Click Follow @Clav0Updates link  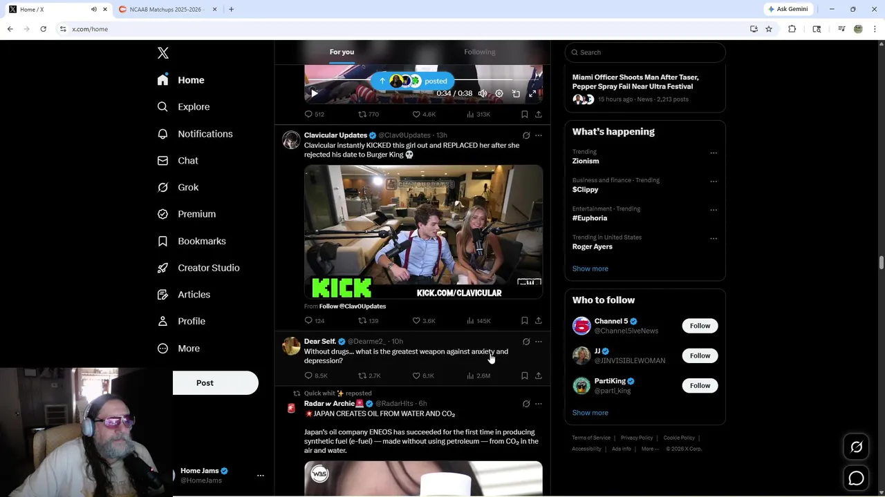click(x=353, y=306)
